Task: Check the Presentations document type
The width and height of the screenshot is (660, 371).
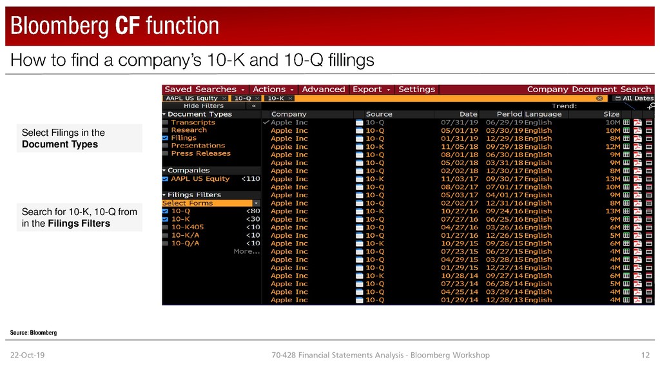Action: pyautogui.click(x=166, y=146)
